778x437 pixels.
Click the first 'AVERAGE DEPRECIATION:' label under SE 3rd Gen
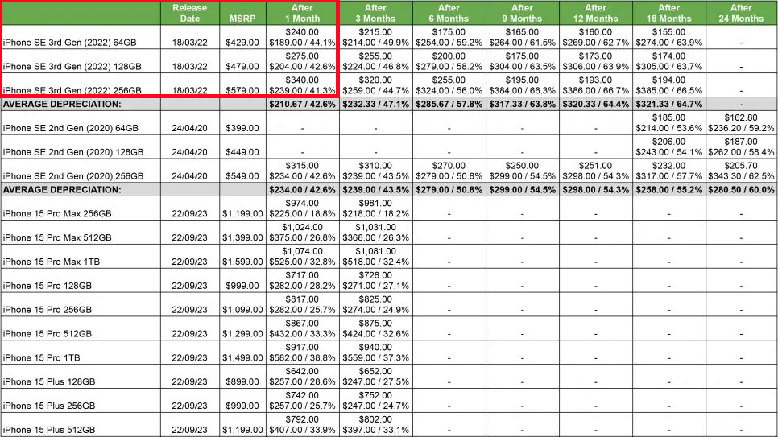click(62, 104)
